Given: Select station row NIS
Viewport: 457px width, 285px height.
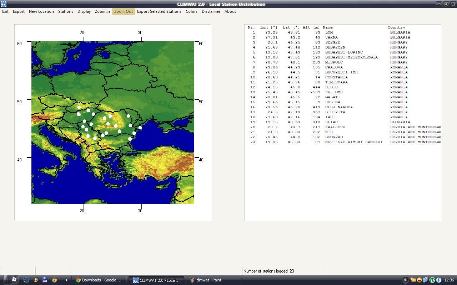Looking at the screenshot, I should click(343, 132).
